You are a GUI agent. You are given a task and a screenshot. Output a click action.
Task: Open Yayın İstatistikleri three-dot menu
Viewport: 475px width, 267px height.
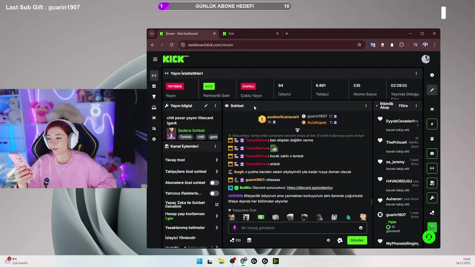click(x=416, y=73)
